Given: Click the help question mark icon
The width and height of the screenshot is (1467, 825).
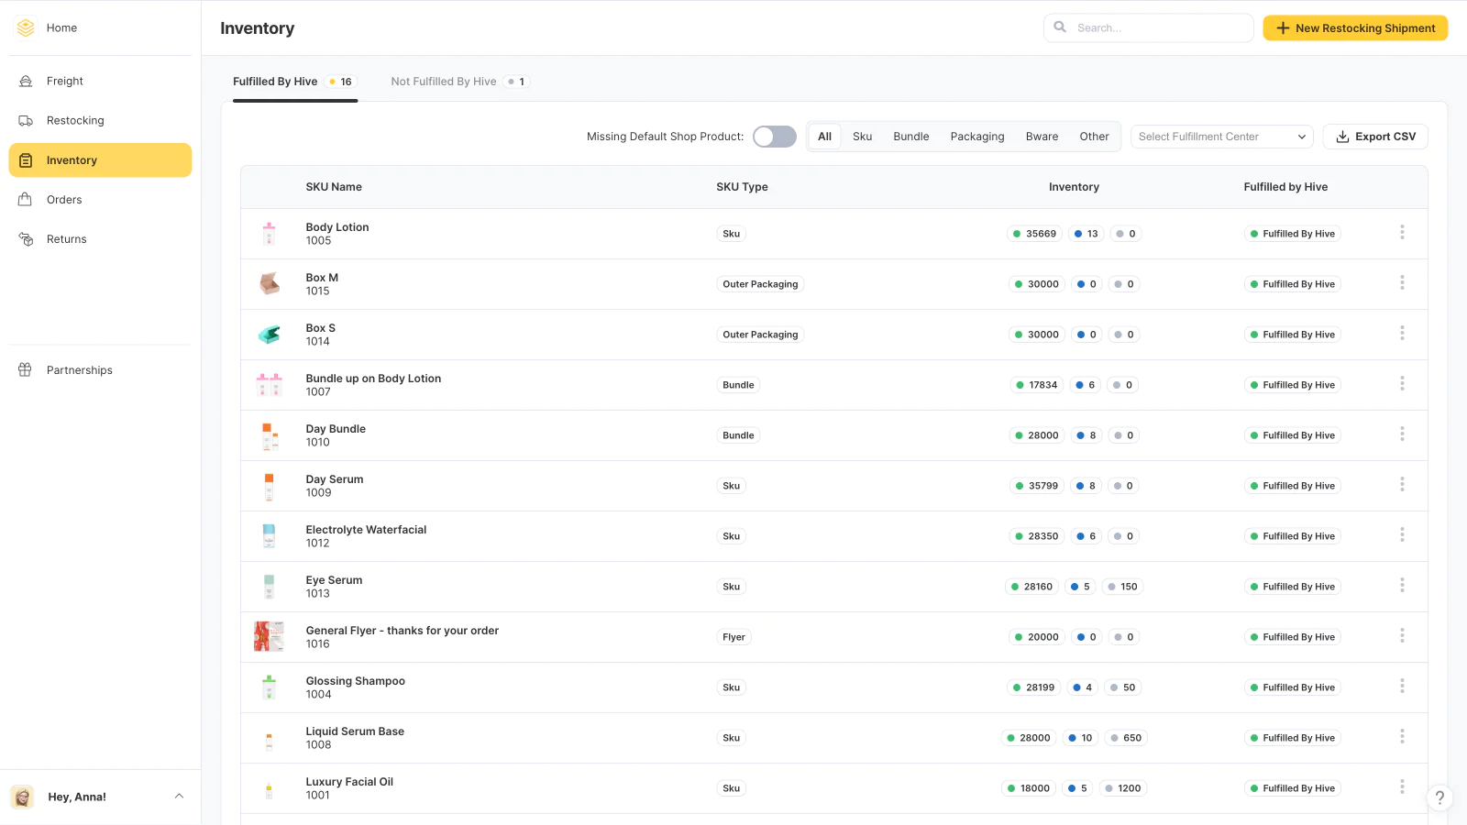Looking at the screenshot, I should tap(1439, 797).
